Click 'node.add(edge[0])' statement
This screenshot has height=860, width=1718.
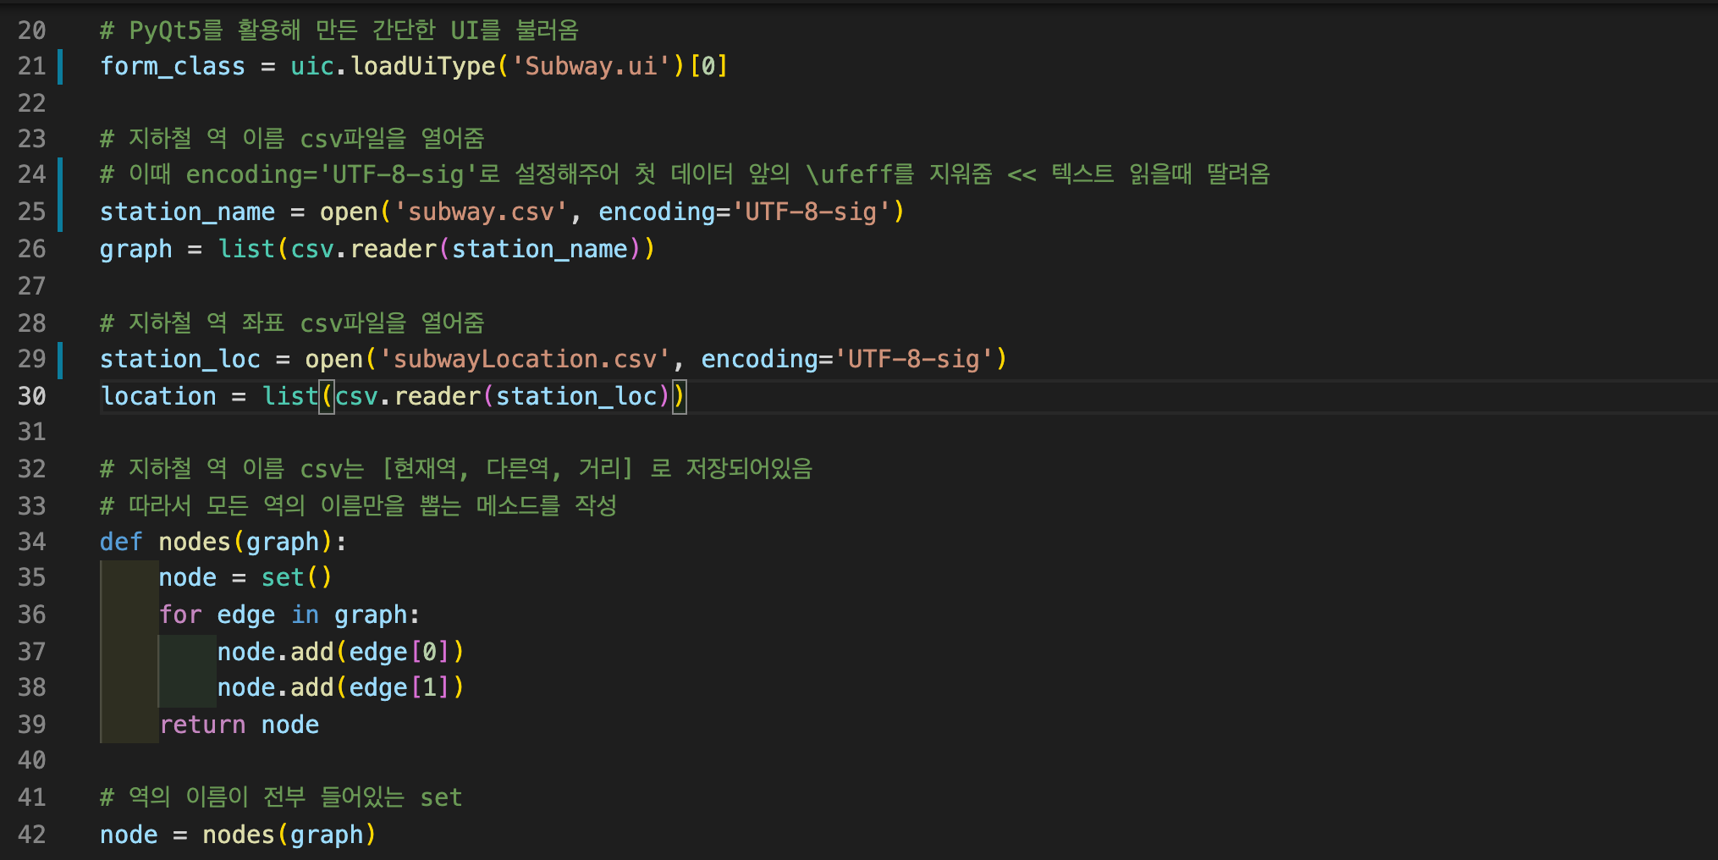click(340, 652)
